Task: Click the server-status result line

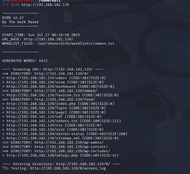Action: pos(65,134)
